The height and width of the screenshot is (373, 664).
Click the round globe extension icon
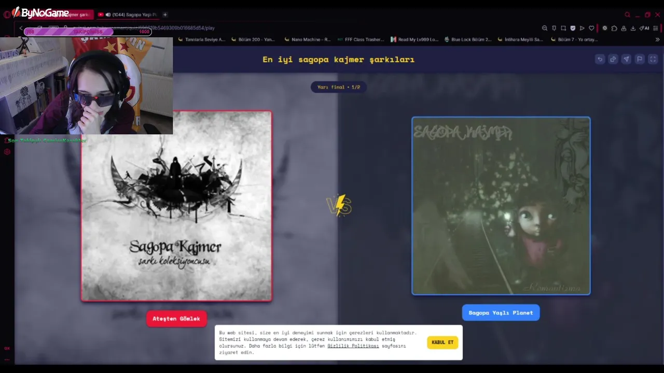[605, 28]
